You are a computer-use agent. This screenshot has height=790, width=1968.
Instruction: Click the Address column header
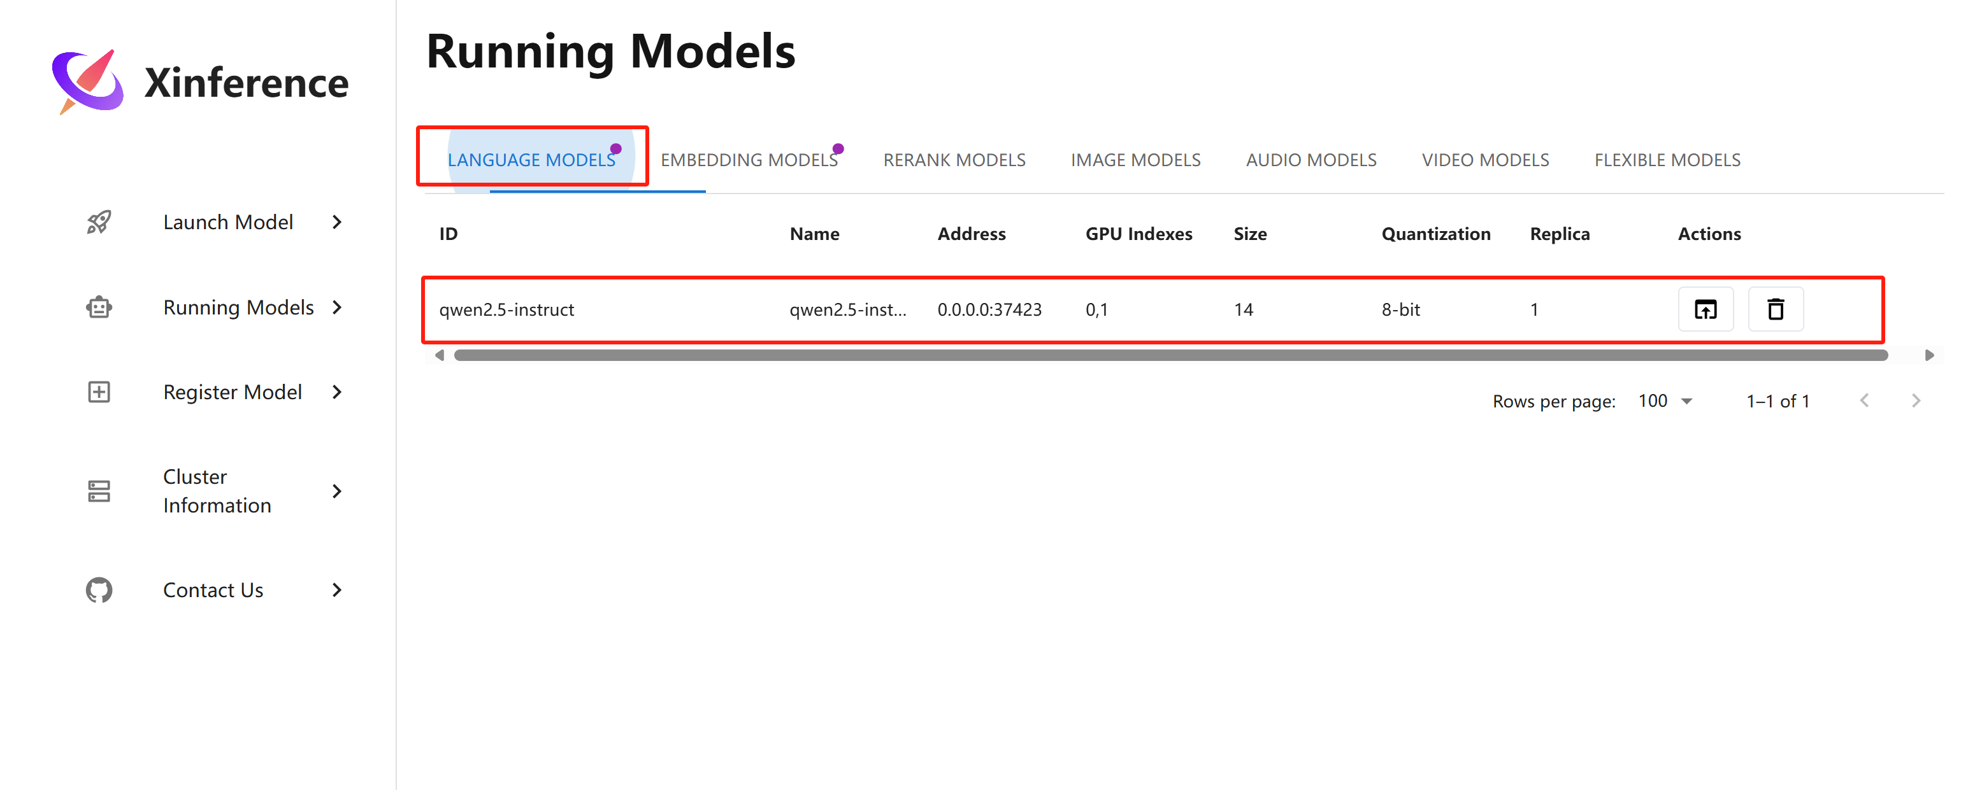[x=972, y=234]
